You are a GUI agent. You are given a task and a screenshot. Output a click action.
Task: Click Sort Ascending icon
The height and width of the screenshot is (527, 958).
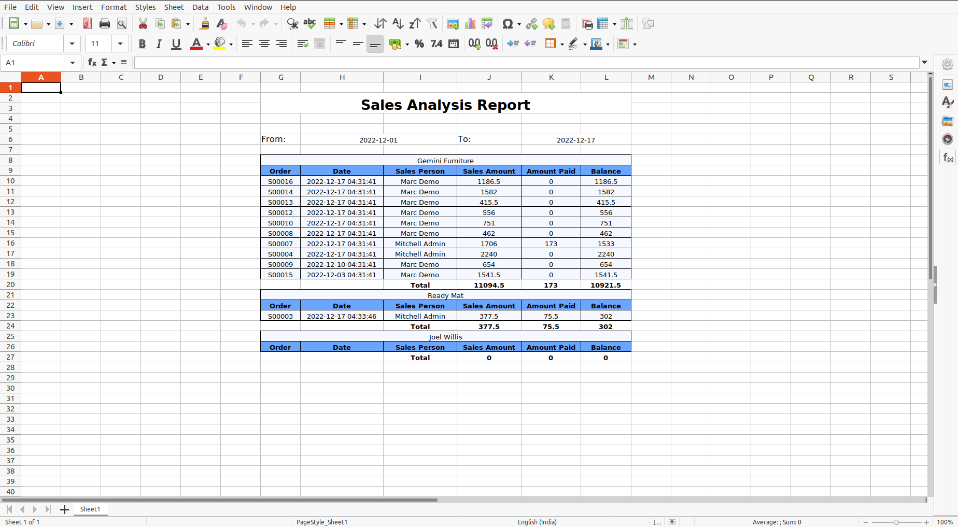(x=398, y=24)
